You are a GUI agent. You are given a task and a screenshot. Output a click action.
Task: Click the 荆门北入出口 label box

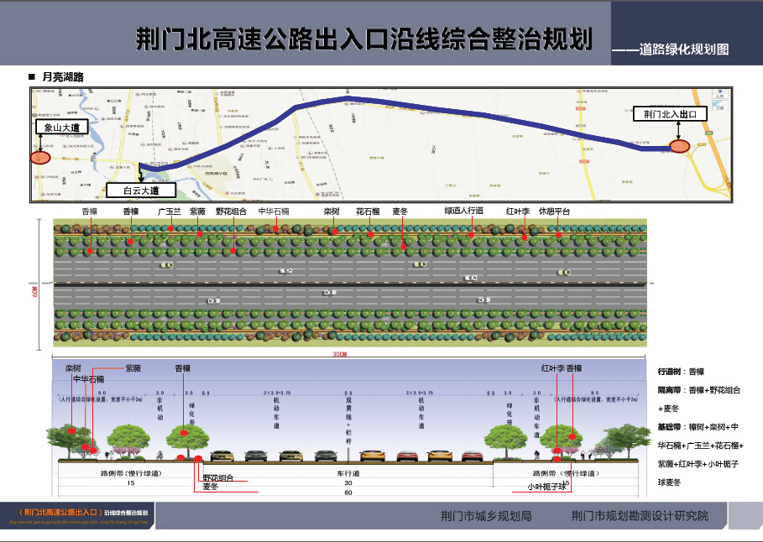point(670,113)
